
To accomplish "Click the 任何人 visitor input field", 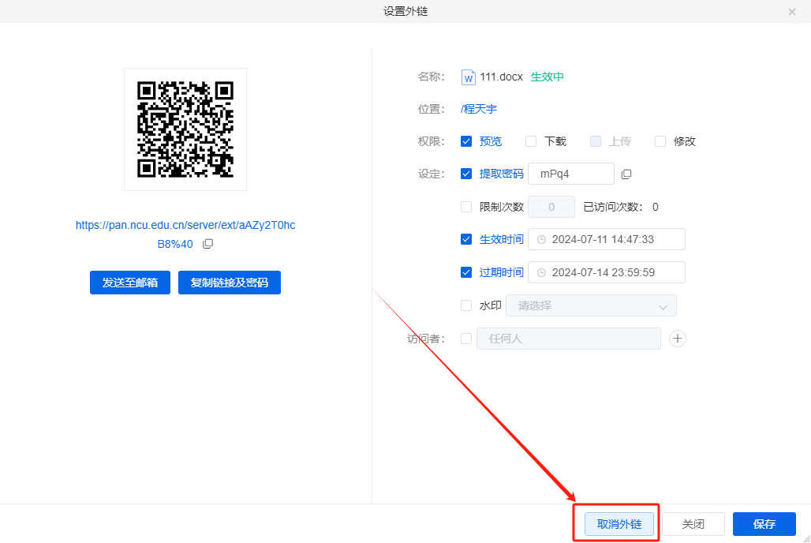I will coord(569,339).
